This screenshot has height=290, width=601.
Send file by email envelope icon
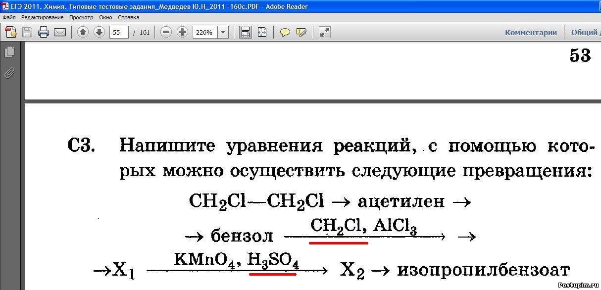(60, 33)
